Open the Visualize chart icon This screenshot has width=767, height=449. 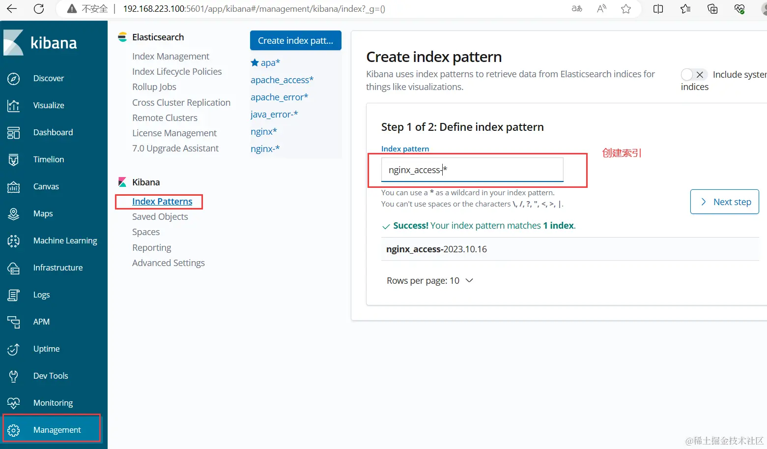pos(14,106)
